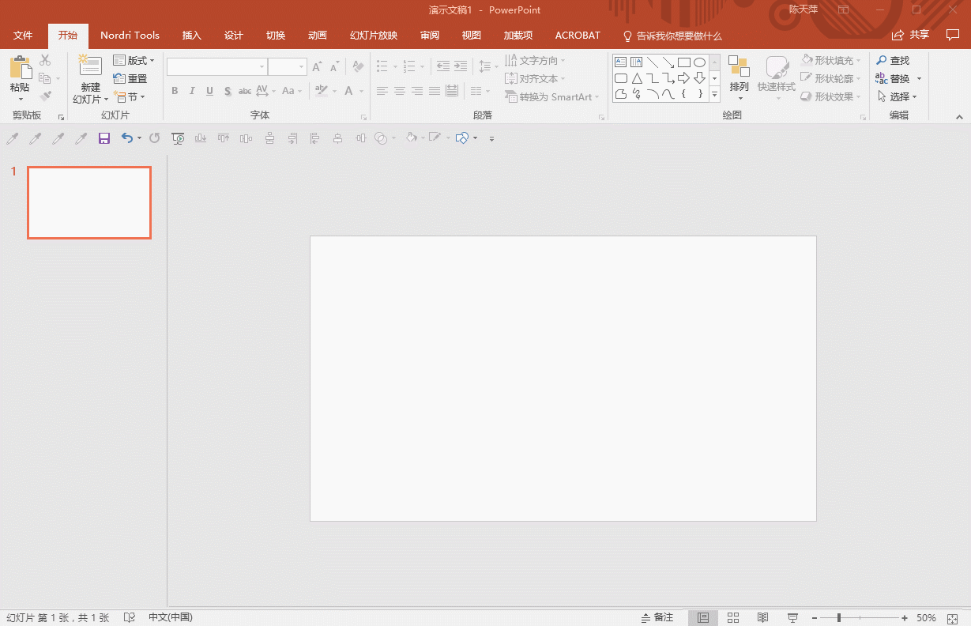Click 转换为 SmartArt button
This screenshot has width=971, height=626.
click(551, 97)
